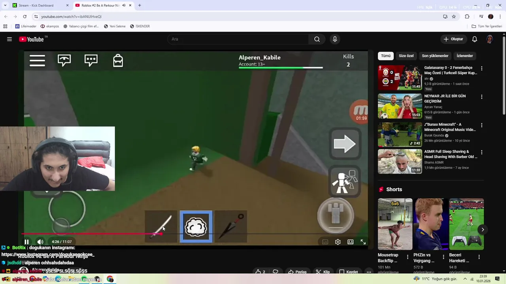Screen dimensions: 506x284
Task: Click the Klip clip button
Action: click(323, 272)
